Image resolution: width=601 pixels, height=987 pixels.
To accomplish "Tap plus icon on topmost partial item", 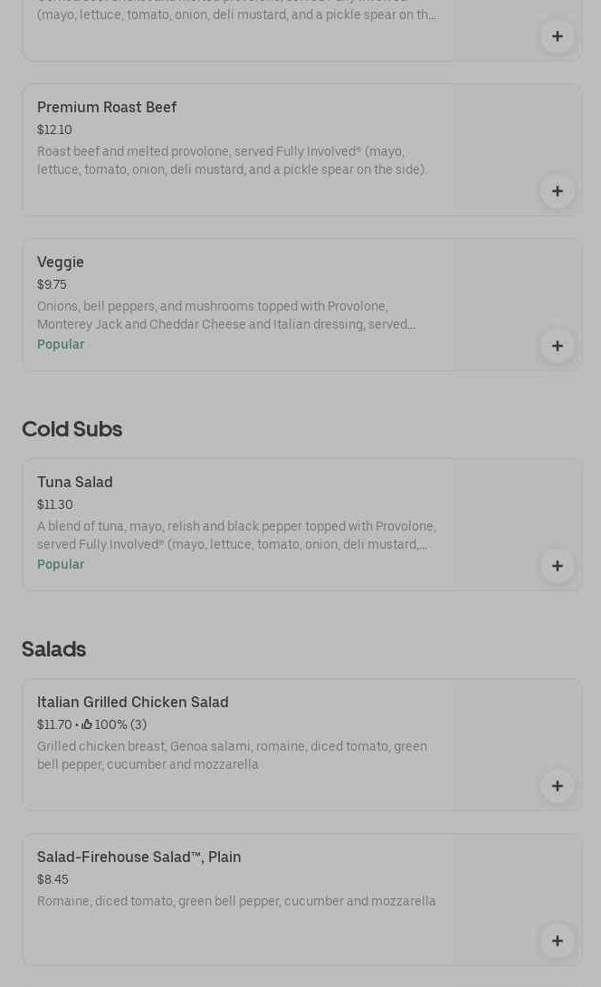I will pos(558,36).
